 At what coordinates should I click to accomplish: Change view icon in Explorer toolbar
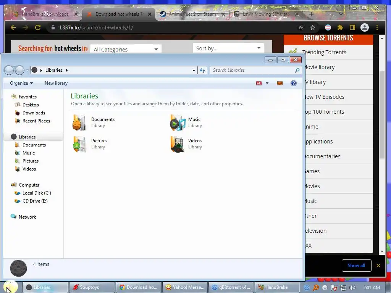click(259, 83)
